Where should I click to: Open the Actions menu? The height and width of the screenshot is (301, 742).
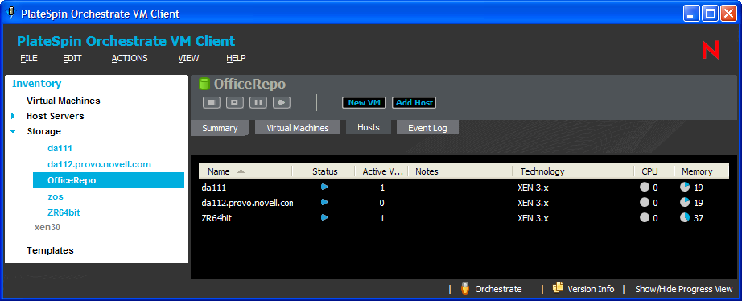(x=130, y=58)
